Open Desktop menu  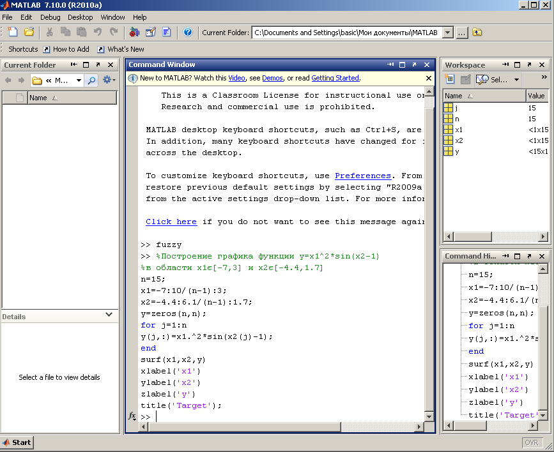coord(81,17)
